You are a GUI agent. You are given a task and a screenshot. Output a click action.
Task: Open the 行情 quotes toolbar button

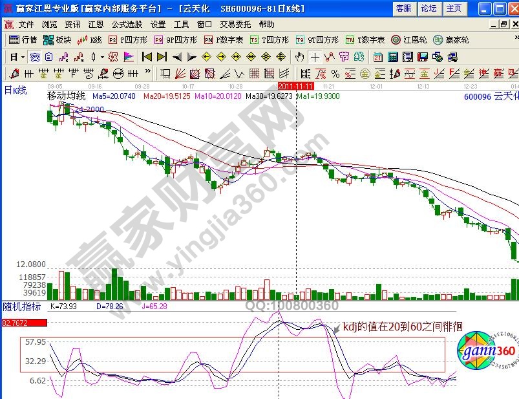tap(23, 40)
